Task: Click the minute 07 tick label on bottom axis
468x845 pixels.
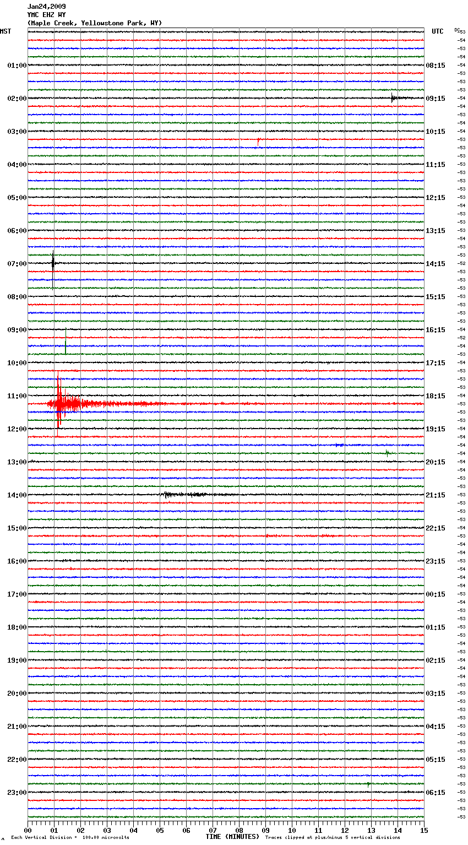Action: [x=213, y=830]
